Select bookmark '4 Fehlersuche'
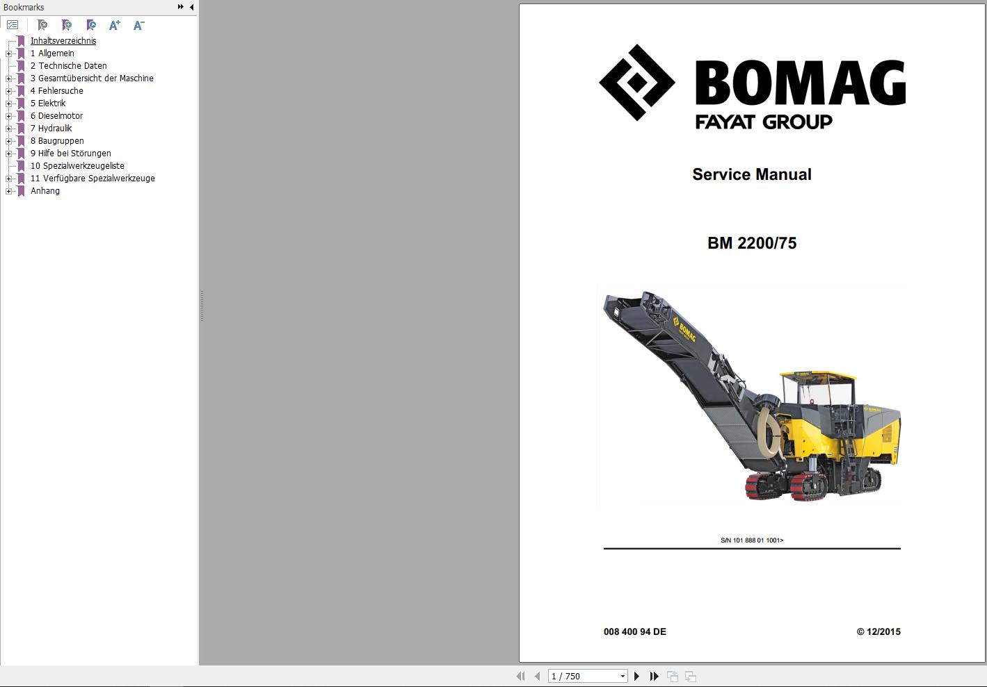987x687 pixels. point(56,91)
